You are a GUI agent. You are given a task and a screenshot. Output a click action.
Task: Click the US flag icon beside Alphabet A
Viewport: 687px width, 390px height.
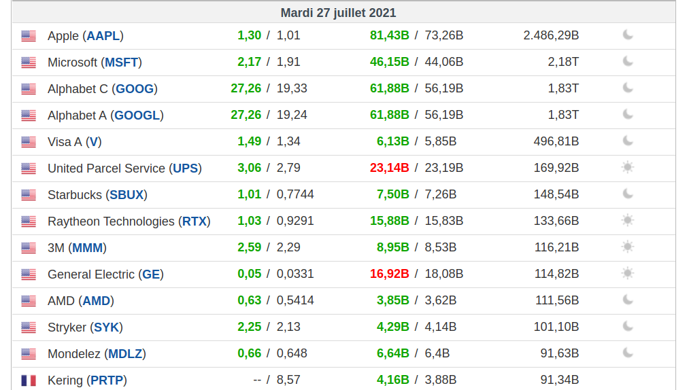[29, 116]
